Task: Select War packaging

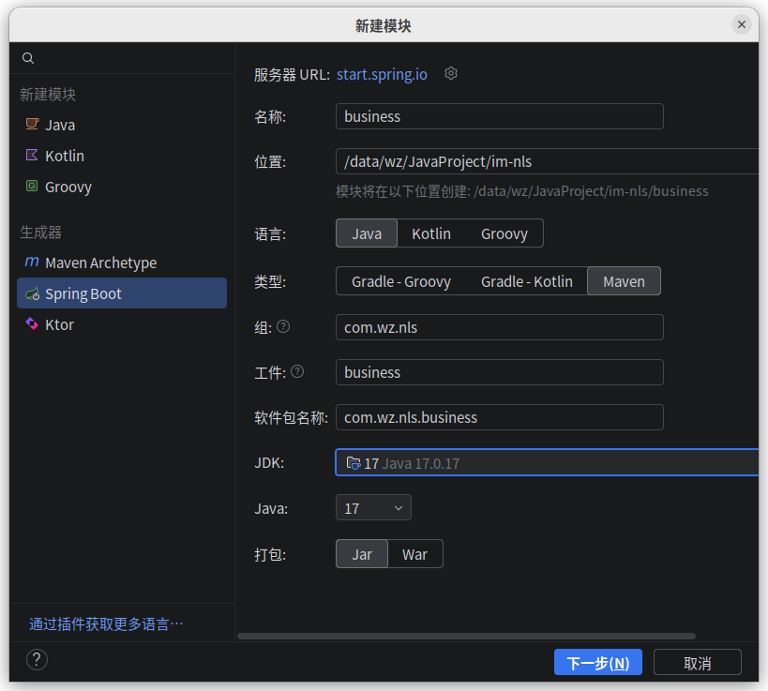Action: [x=414, y=554]
